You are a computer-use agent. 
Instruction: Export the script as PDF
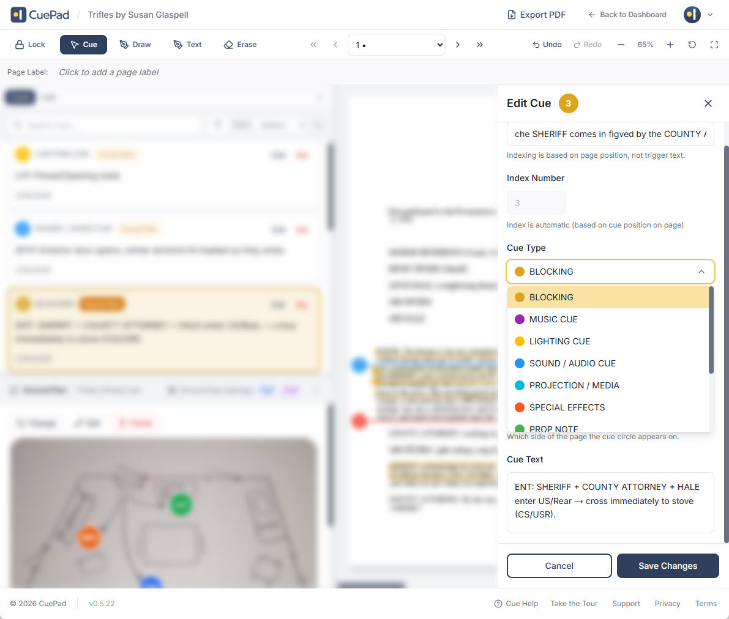[536, 15]
